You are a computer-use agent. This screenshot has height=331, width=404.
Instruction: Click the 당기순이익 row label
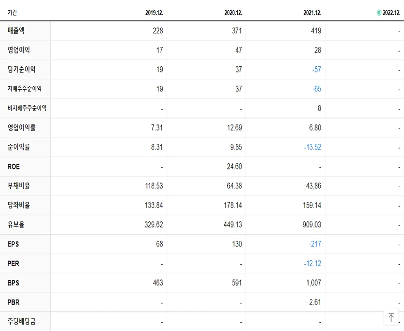click(22, 70)
